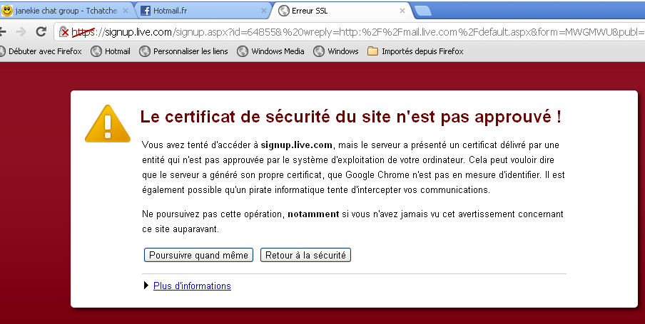Screen dimensions: 645x324
Task: Click the bold signup.live.com text
Action: point(297,145)
